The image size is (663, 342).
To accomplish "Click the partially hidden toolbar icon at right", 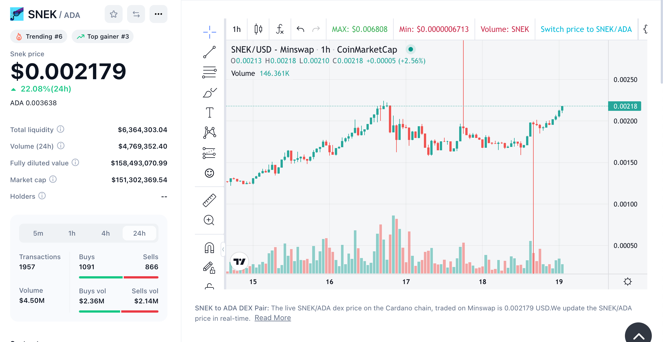I will click(x=646, y=29).
